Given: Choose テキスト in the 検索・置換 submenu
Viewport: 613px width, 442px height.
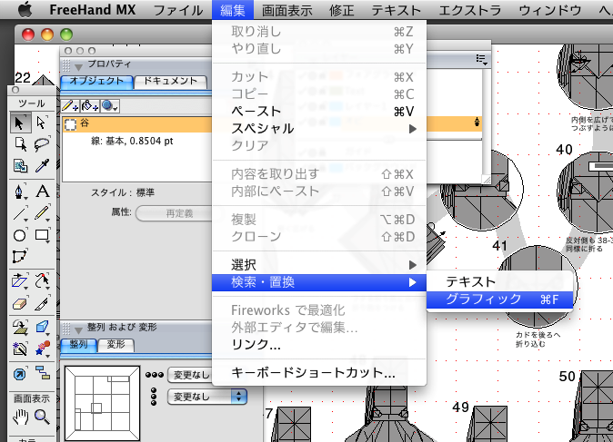Looking at the screenshot, I should [x=499, y=281].
